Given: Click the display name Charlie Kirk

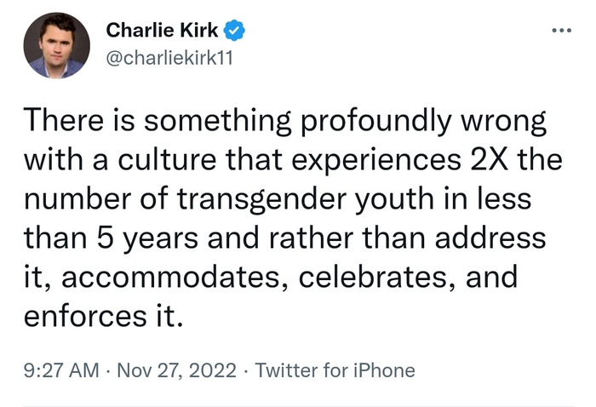Looking at the screenshot, I should click(x=162, y=32).
